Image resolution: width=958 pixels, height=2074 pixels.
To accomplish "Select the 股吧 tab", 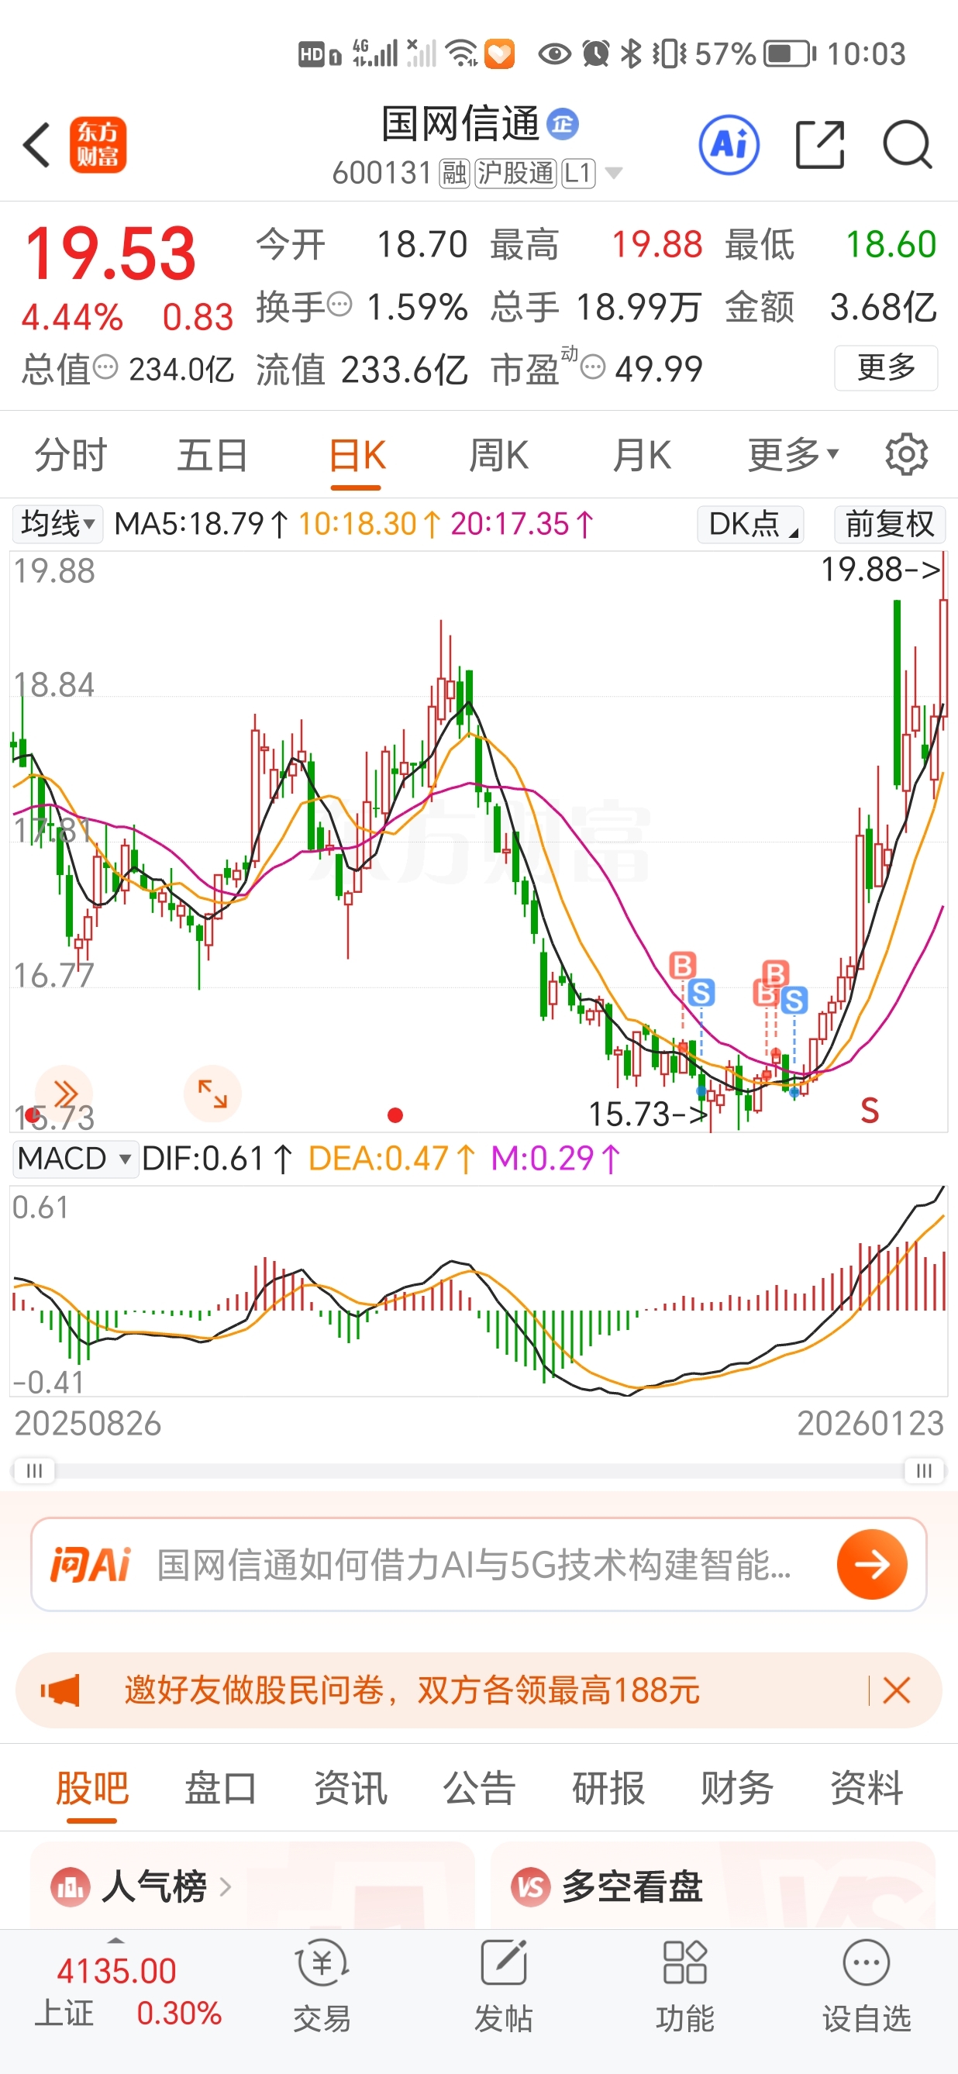I will click(91, 1788).
